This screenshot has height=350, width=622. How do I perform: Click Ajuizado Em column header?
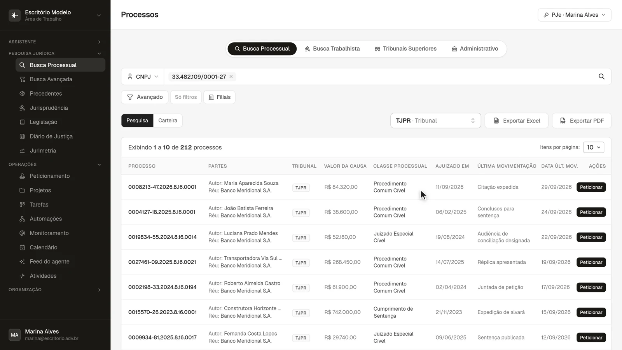click(452, 166)
